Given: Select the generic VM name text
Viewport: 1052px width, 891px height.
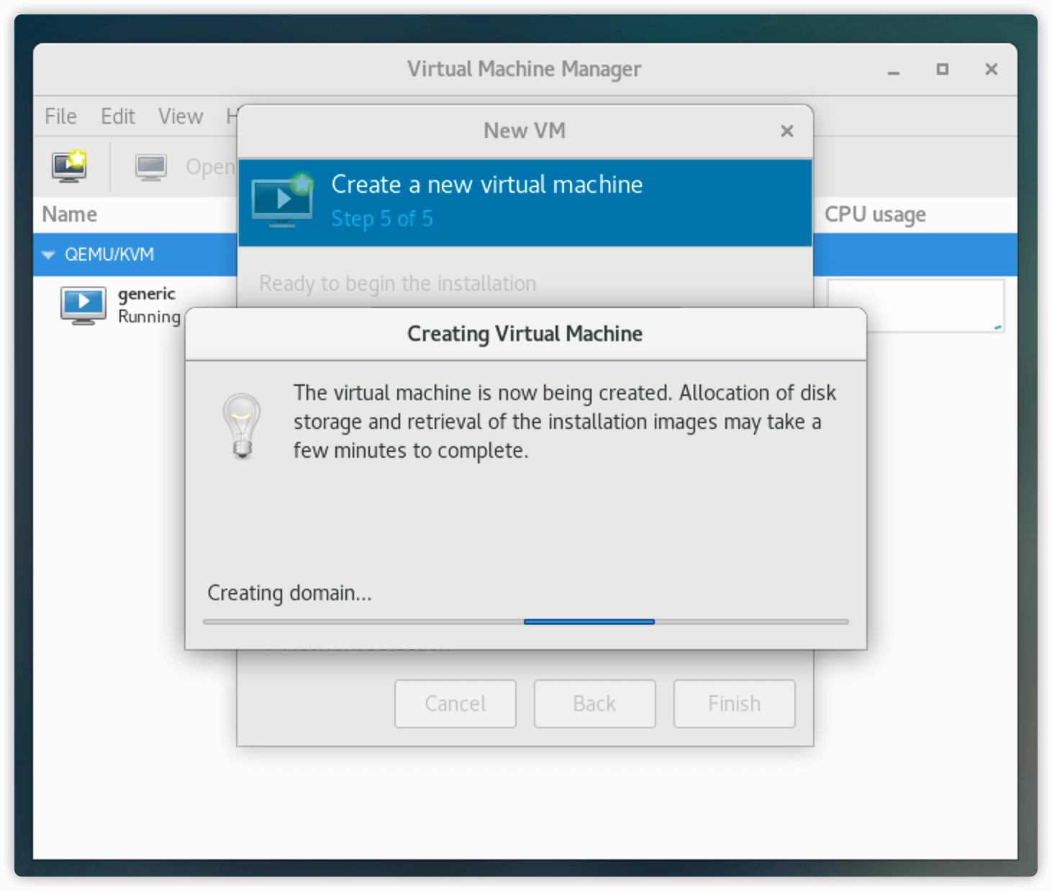Looking at the screenshot, I should click(x=147, y=294).
